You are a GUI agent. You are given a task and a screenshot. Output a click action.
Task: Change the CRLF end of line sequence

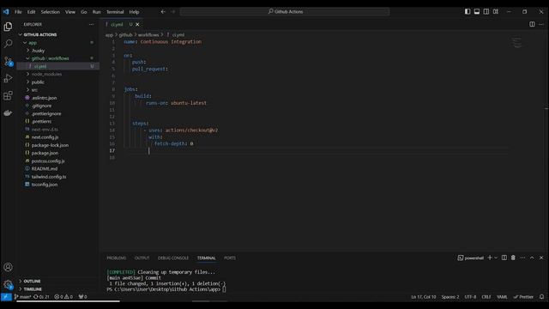[486, 297]
